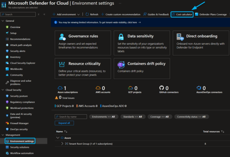Open the Standards == All filter

coord(133,117)
